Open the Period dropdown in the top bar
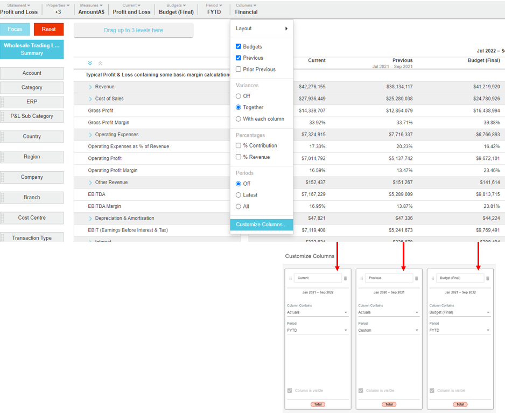 (214, 9)
